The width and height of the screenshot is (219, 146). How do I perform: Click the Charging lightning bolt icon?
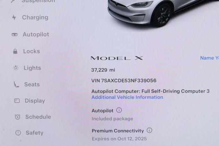(14, 17)
